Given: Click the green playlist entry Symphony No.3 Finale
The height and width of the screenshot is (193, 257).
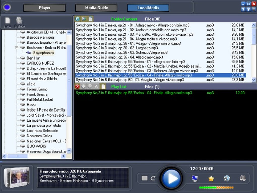Looking at the screenshot, I should (161, 93).
